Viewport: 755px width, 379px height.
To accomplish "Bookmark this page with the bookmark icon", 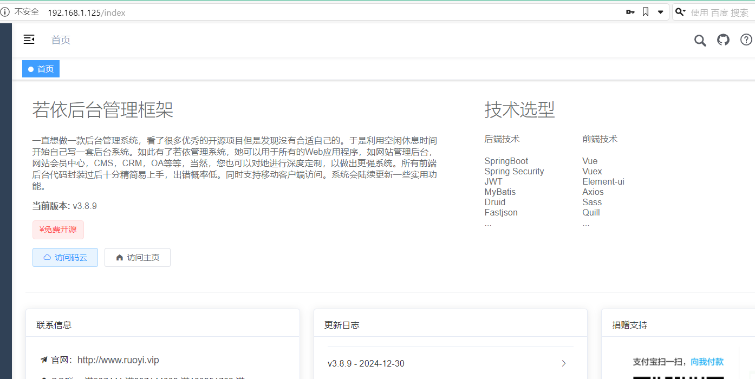I will [645, 12].
